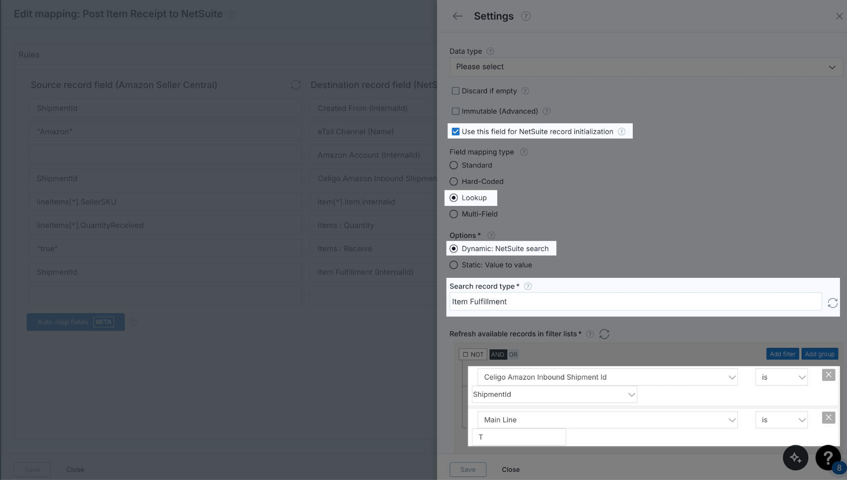Click Add filter button
This screenshot has height=480, width=847.
[x=782, y=354]
